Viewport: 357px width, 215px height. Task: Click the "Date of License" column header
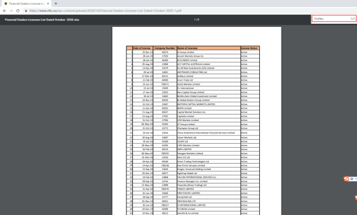coord(143,48)
